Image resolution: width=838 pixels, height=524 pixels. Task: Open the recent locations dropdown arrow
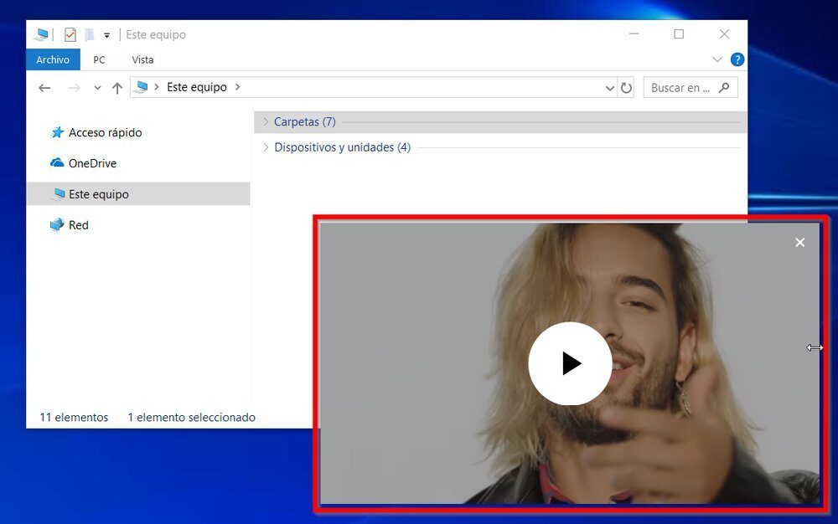pos(97,88)
